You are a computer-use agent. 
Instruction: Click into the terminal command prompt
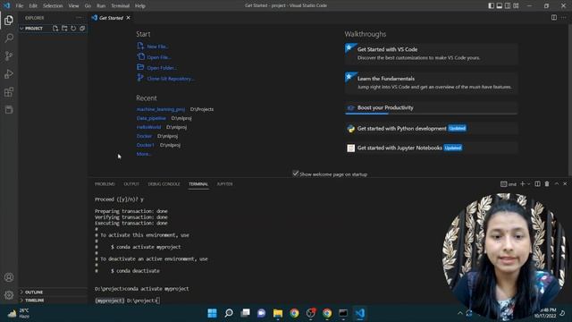click(158, 301)
